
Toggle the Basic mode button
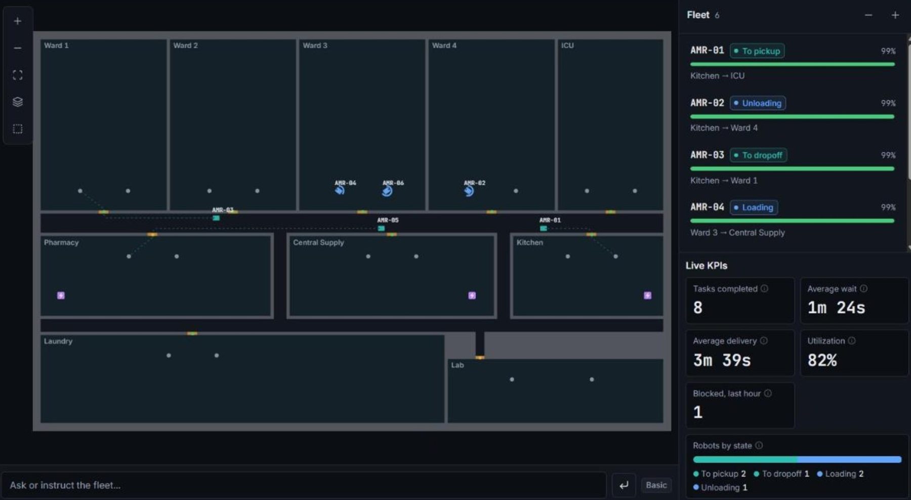[x=656, y=485]
